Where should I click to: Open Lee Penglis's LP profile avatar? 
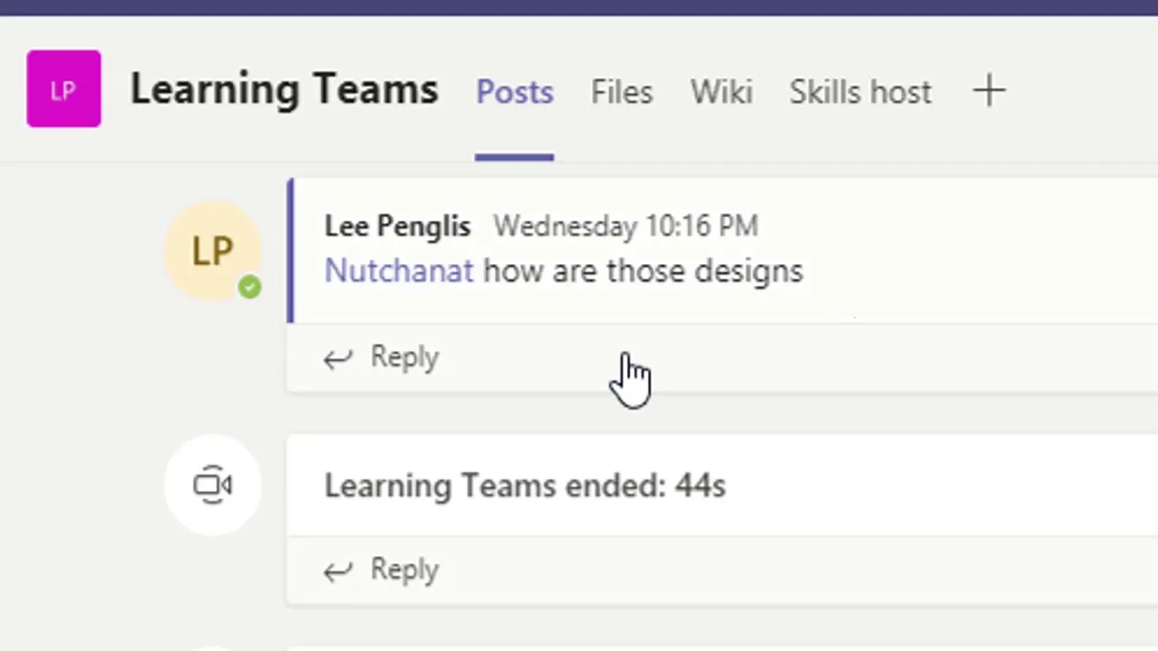213,250
